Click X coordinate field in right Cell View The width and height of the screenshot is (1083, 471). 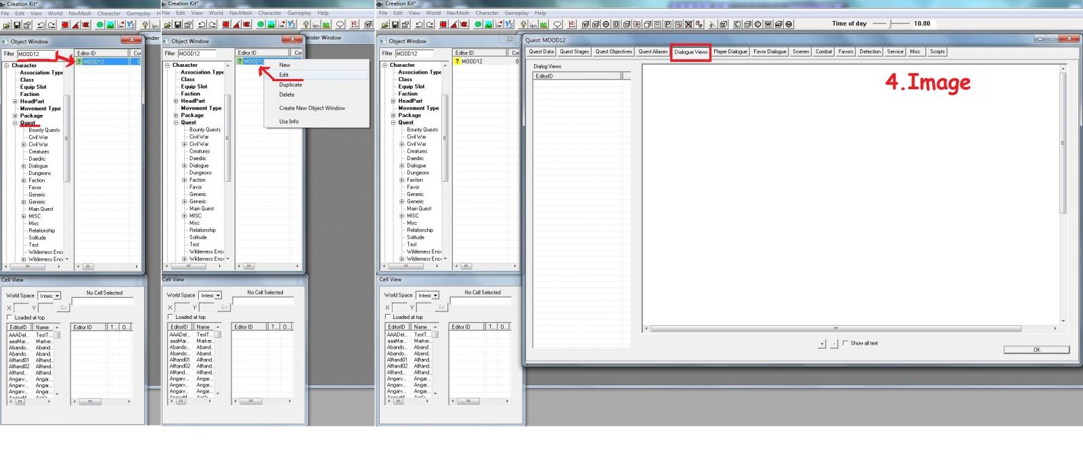coord(399,307)
